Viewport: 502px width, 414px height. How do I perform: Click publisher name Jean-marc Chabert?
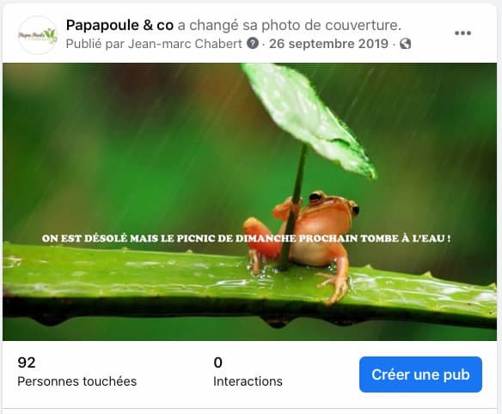click(185, 44)
